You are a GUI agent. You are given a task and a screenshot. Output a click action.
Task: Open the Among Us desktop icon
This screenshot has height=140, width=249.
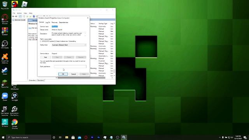15,4
